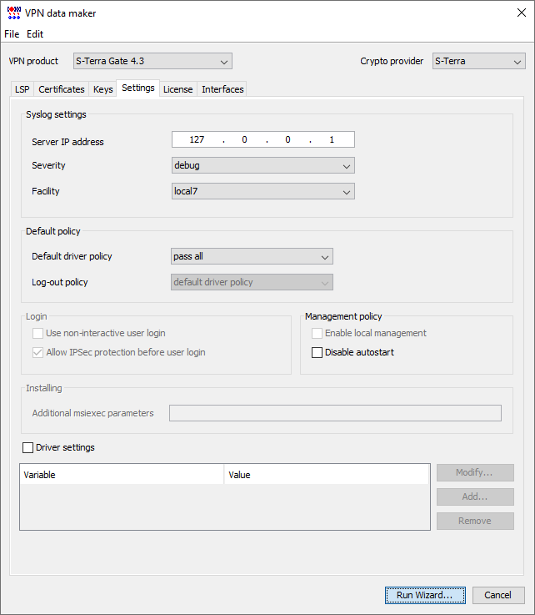
Task: Click the 'Management policy' group title
Action: click(x=343, y=316)
